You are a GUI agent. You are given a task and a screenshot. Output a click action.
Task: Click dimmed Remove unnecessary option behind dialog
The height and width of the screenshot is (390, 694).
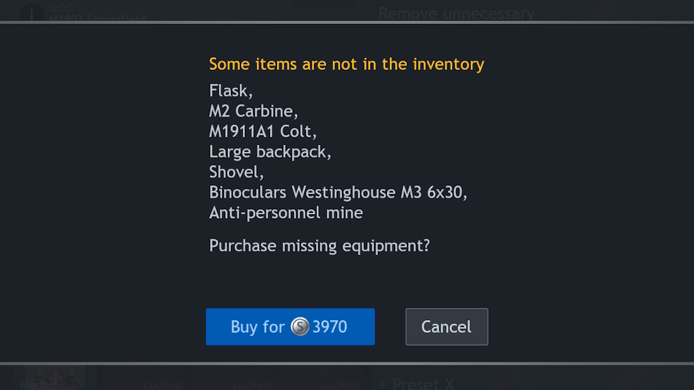point(456,14)
